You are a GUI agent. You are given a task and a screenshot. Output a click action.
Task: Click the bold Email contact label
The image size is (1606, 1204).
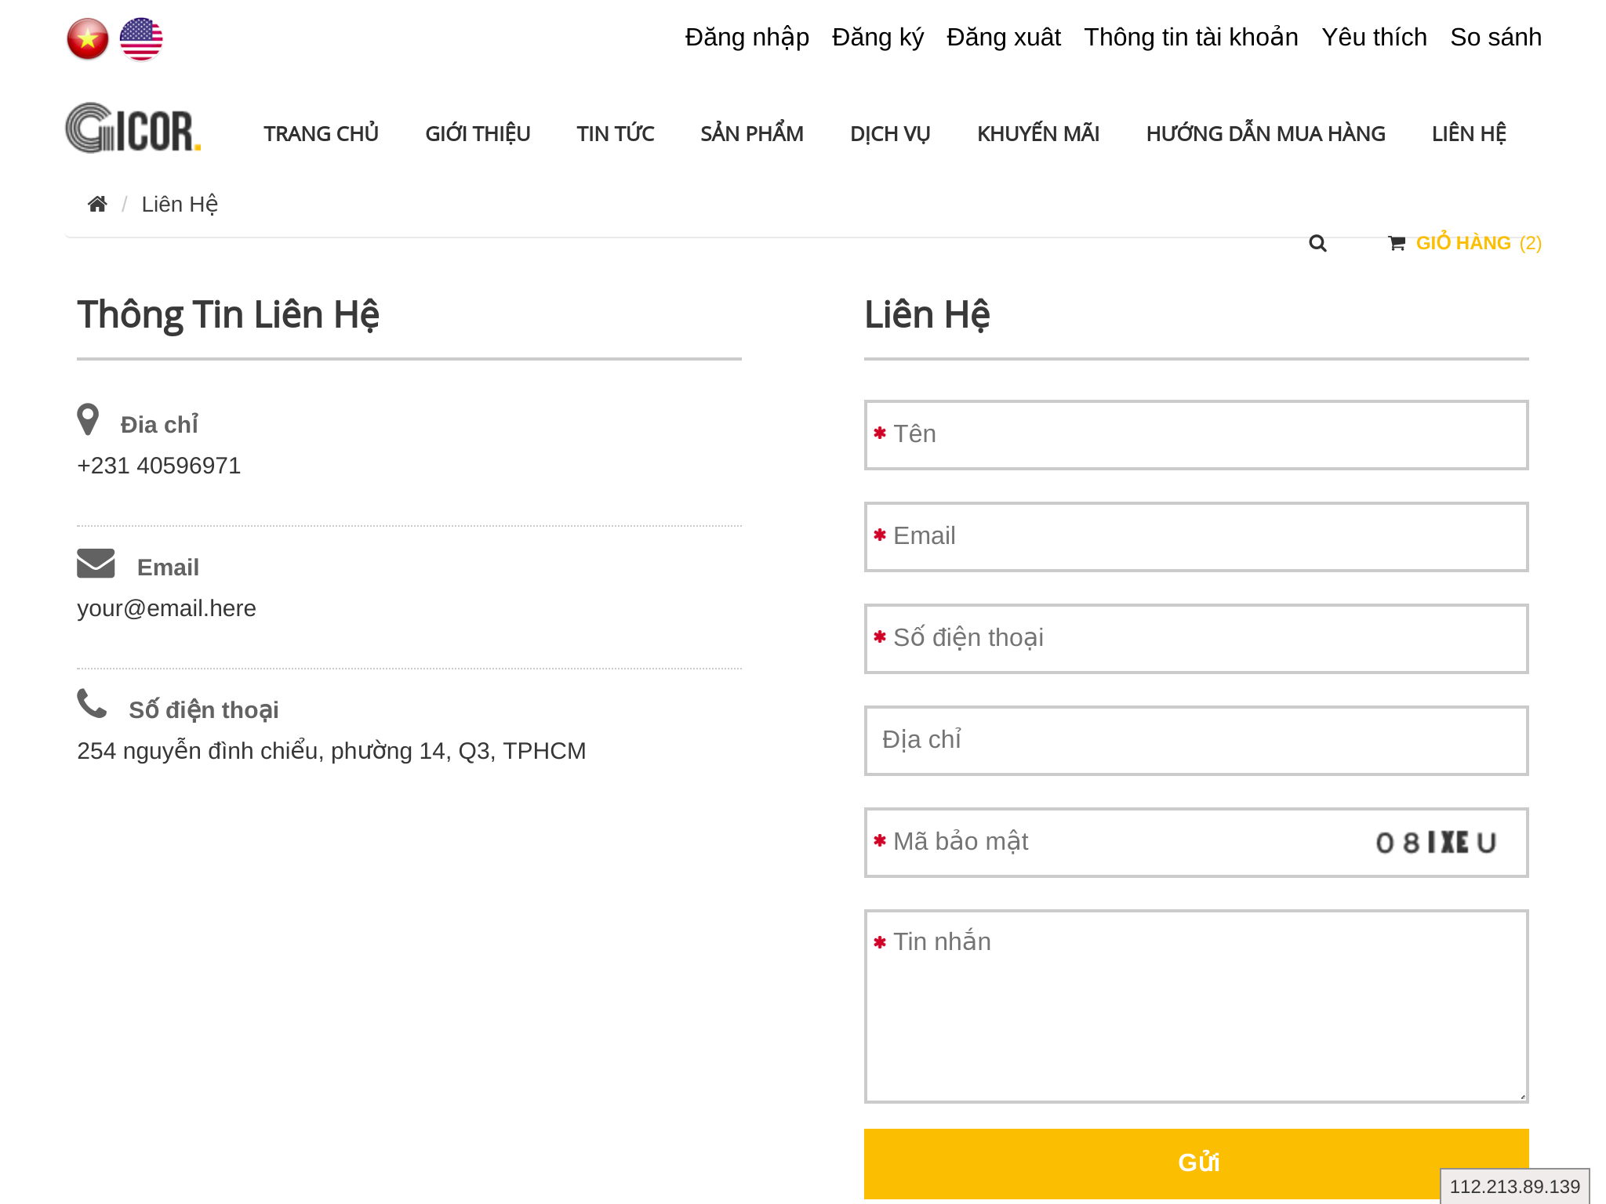pos(168,568)
